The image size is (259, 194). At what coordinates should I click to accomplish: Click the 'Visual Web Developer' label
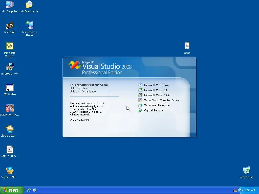(157, 105)
